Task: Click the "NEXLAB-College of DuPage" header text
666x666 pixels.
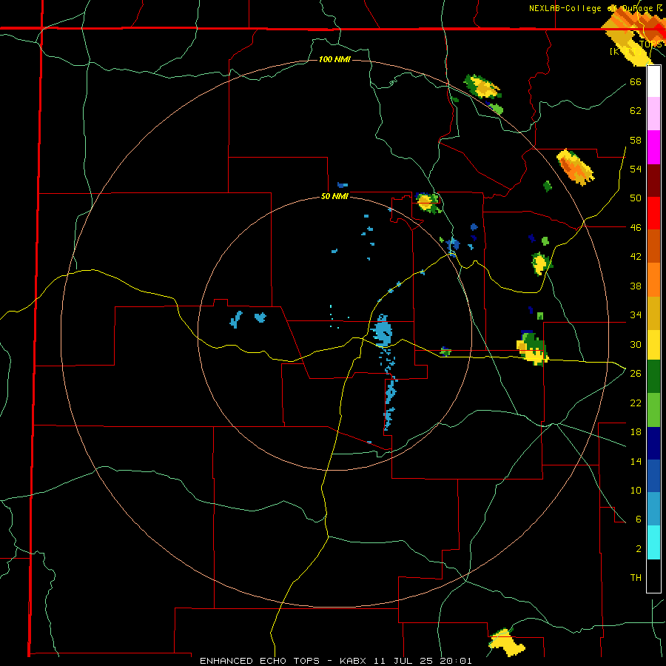Action: pos(591,8)
